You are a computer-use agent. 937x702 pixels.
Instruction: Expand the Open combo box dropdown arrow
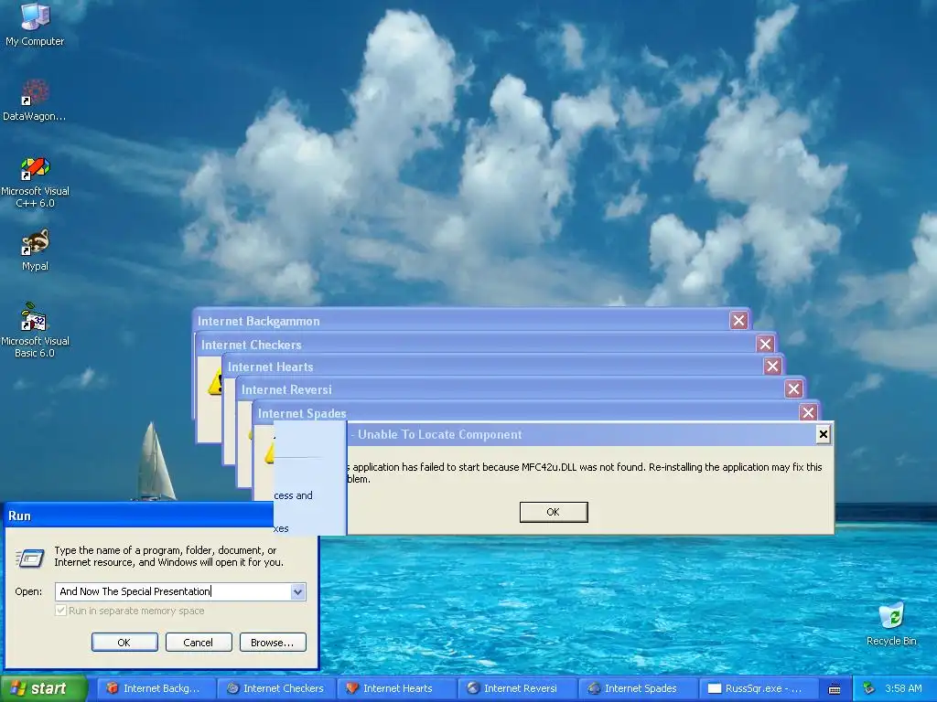pos(297,591)
